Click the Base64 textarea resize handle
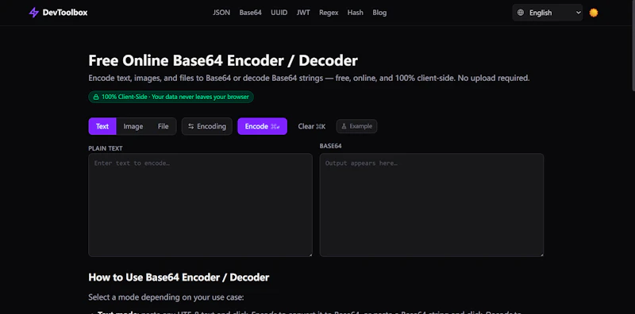 pos(541,255)
